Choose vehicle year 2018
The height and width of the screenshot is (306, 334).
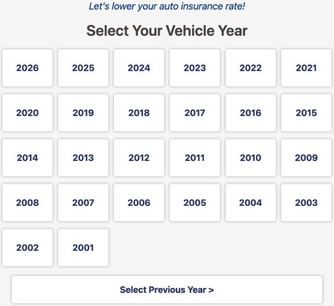click(x=139, y=113)
